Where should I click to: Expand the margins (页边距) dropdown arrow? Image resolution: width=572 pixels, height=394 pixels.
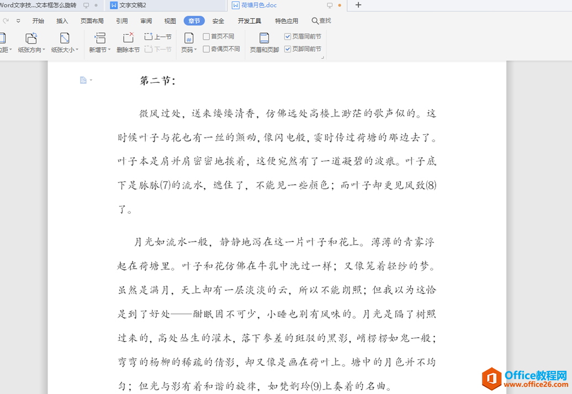tap(10, 50)
